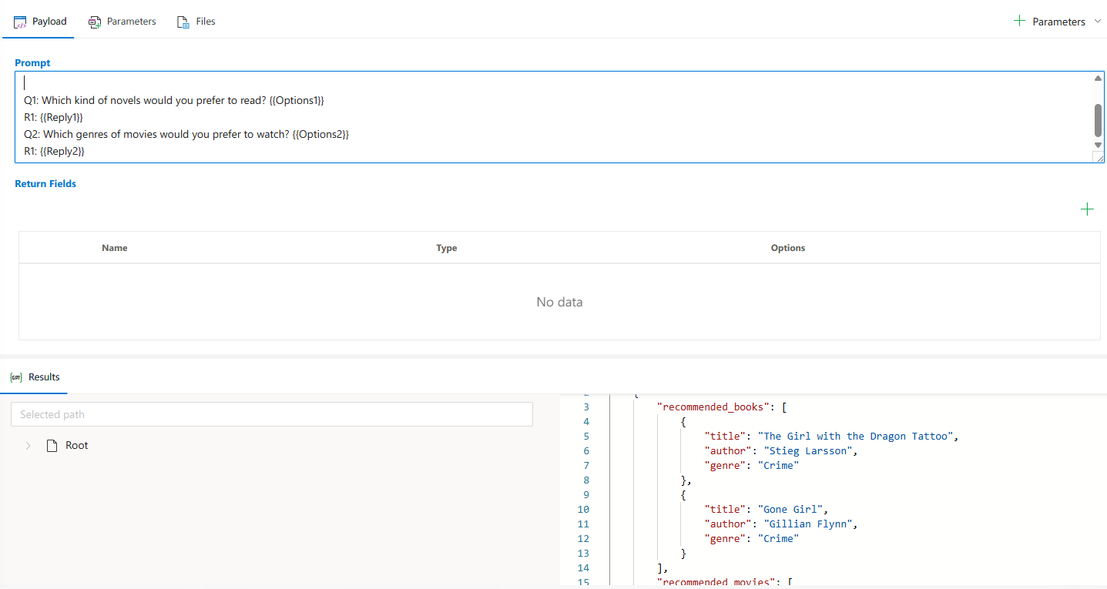Click the Q2 movie genres question line
This screenshot has height=589, width=1107.
[x=186, y=135]
